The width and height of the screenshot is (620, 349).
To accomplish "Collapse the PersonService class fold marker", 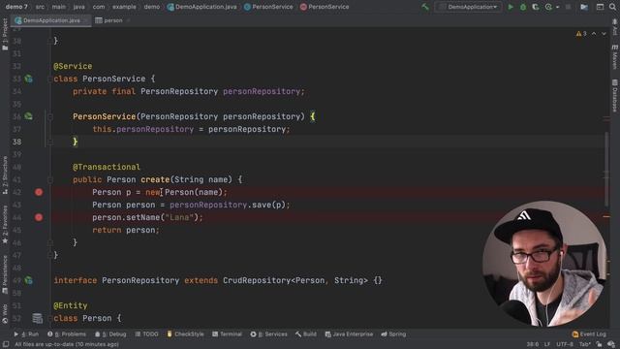I will (x=50, y=79).
